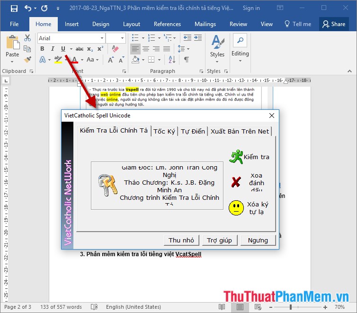Apply superscript formatting
The width and height of the screenshot is (357, 313).
coord(100,49)
